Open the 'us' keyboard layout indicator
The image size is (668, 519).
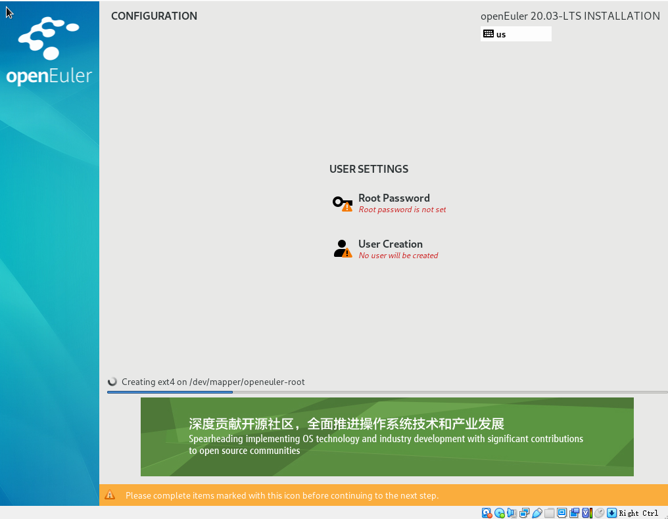[x=515, y=34]
